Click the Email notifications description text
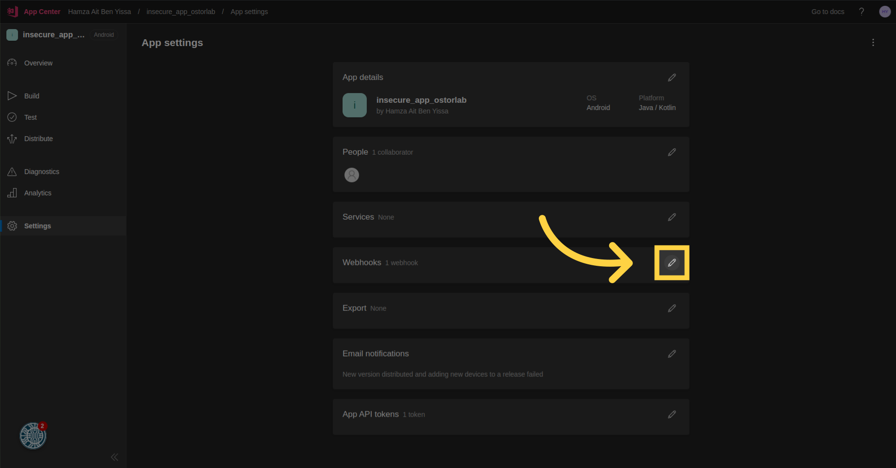The height and width of the screenshot is (468, 896). point(443,374)
